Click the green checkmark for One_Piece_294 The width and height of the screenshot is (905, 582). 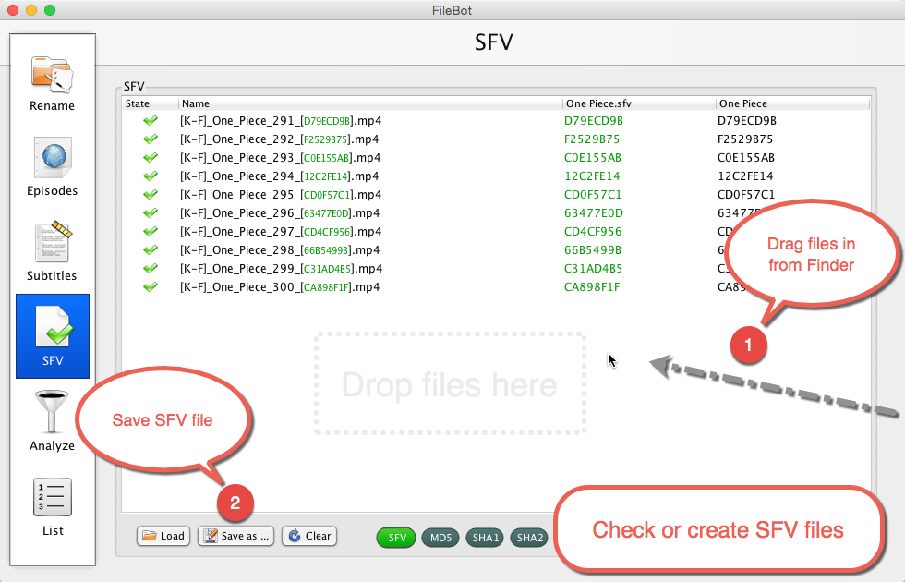(151, 176)
